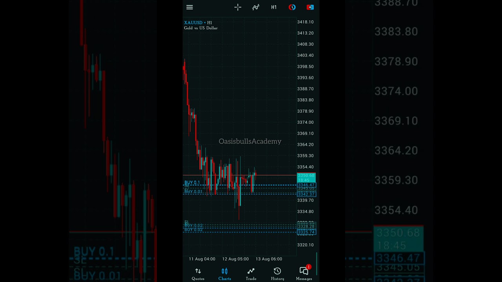Click the 3320.10 price axis label
This screenshot has height=282, width=502.
[306, 245]
